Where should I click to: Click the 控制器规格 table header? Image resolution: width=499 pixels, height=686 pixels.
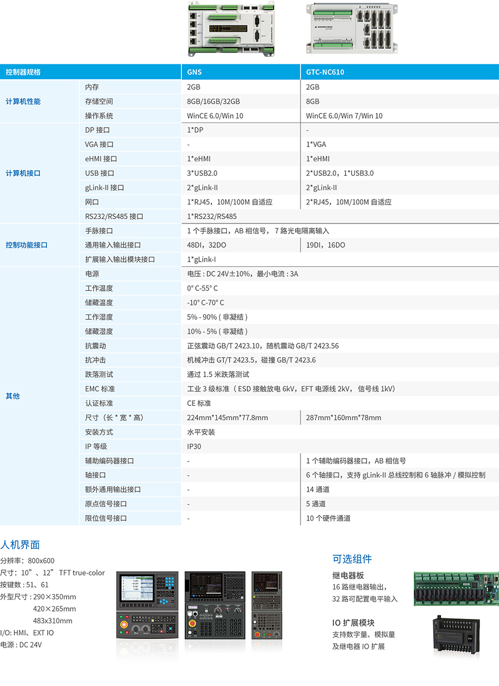(23, 72)
